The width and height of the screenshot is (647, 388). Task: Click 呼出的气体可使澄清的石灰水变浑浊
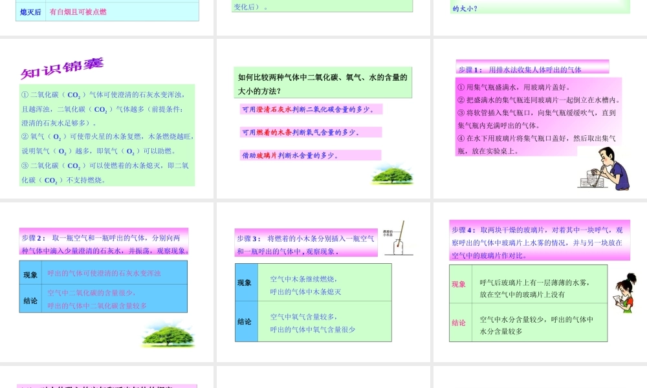tap(104, 273)
